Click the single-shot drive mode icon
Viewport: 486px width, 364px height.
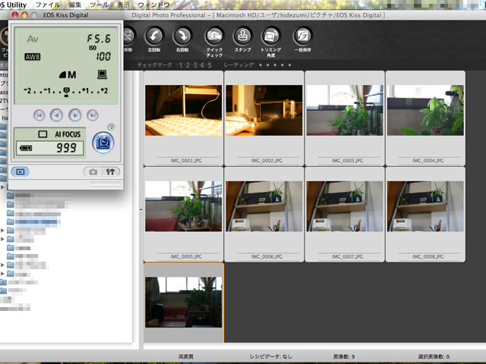(43, 134)
